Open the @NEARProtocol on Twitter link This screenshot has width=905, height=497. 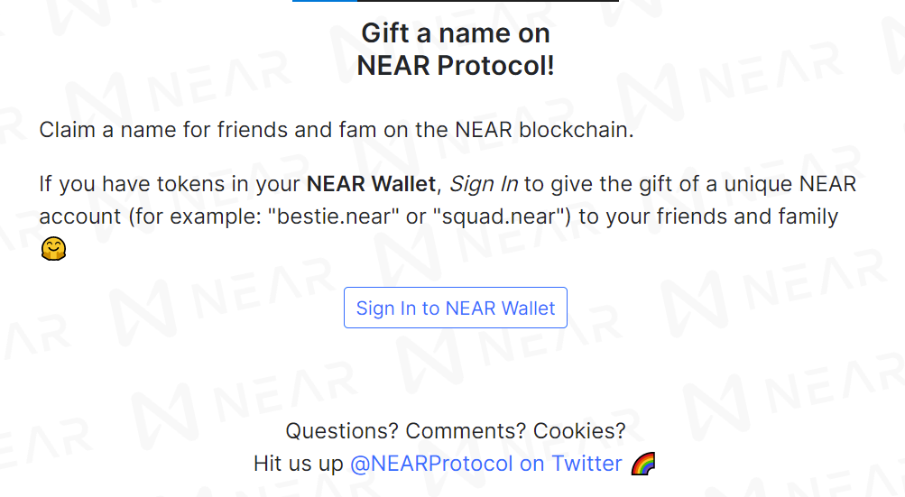click(486, 464)
